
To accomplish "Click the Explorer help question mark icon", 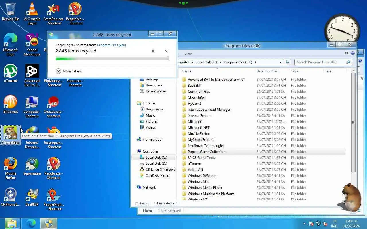I will [353, 53].
